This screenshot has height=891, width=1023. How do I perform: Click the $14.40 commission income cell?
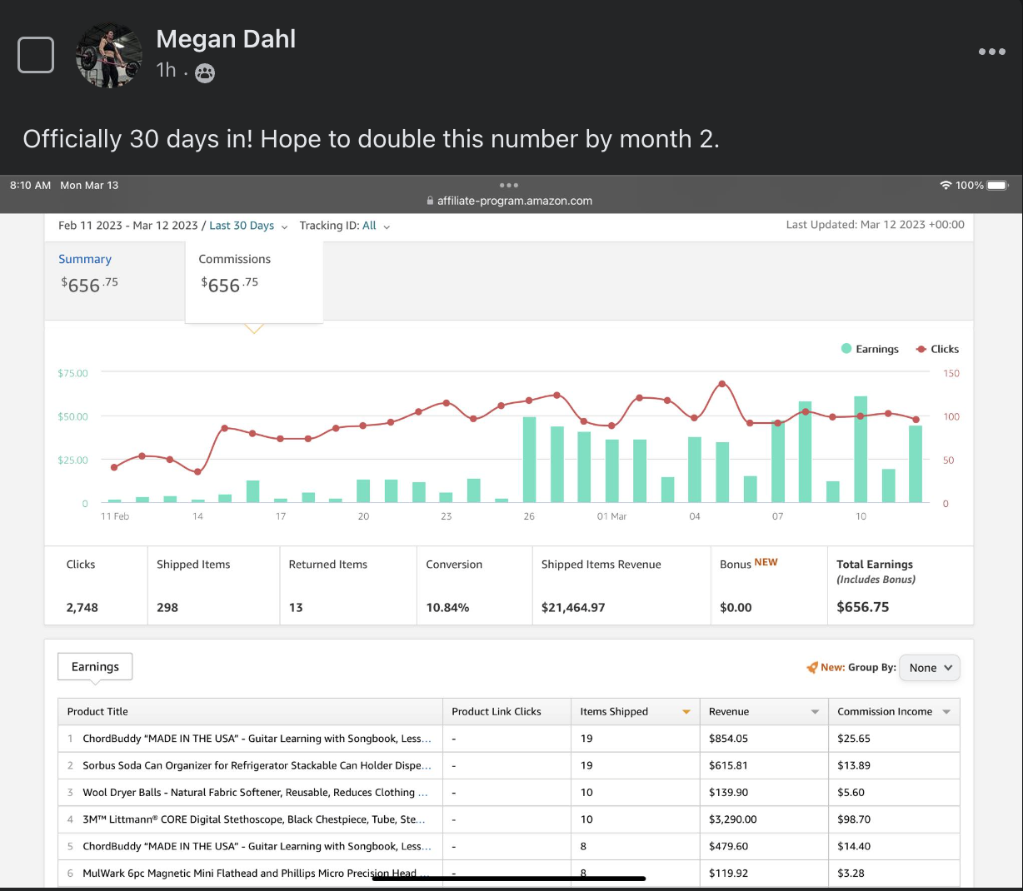pos(854,846)
